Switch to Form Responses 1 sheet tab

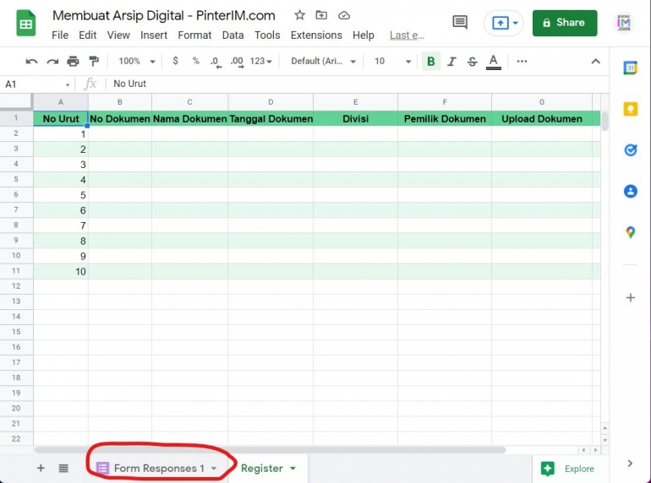tap(159, 469)
